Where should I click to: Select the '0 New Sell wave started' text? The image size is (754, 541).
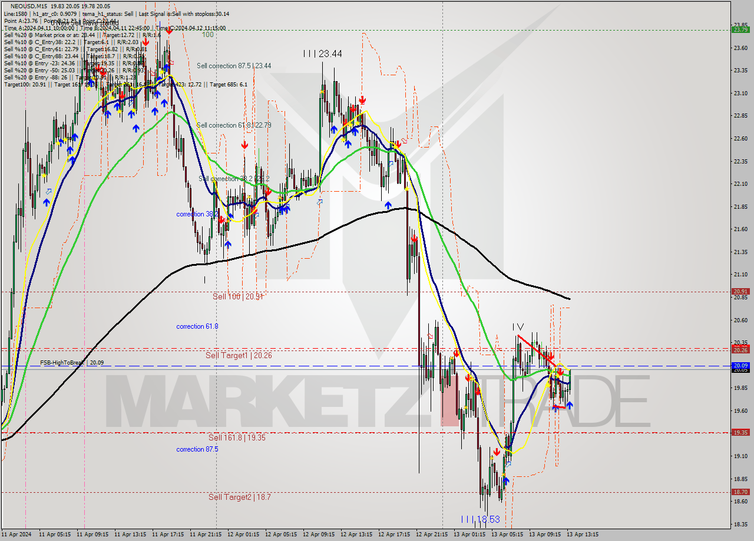point(84,23)
